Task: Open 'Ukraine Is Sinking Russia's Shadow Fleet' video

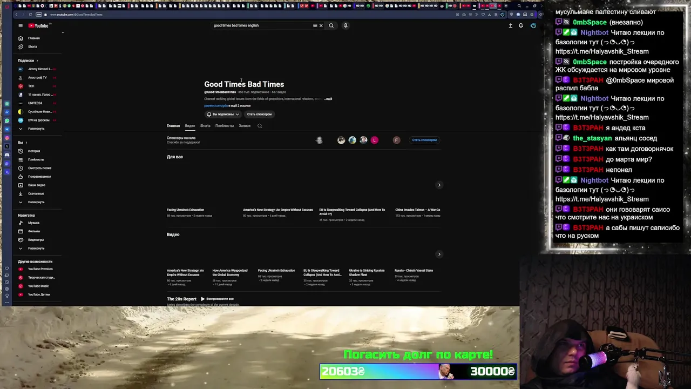Action: [367, 272]
